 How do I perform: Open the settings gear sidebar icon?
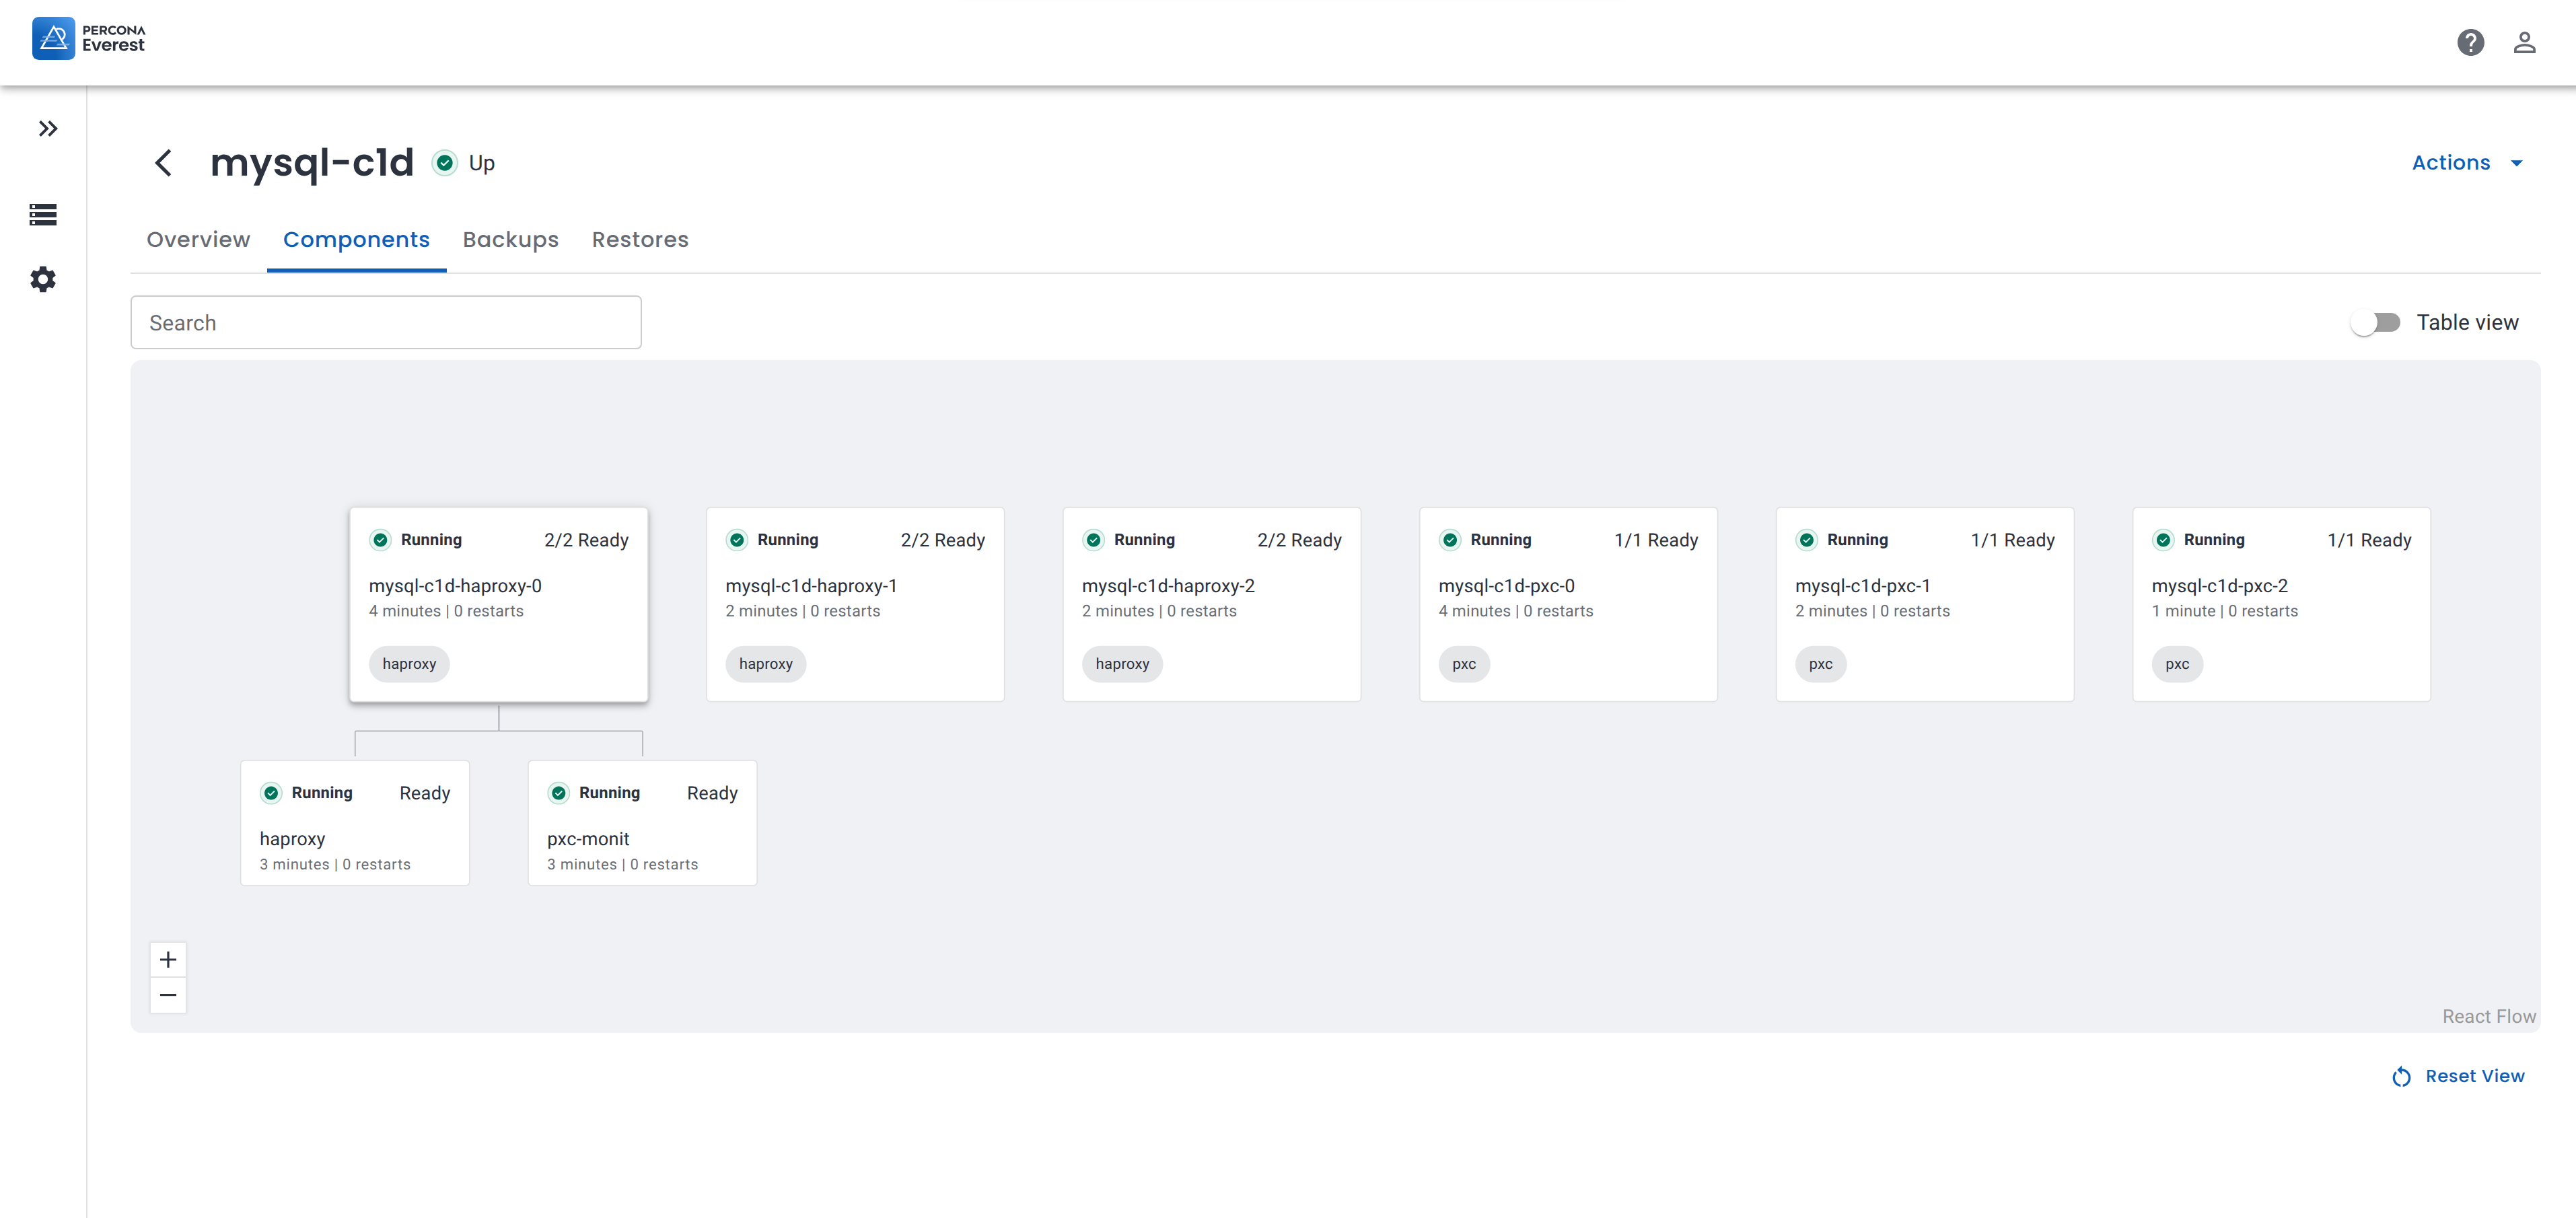coord(43,279)
